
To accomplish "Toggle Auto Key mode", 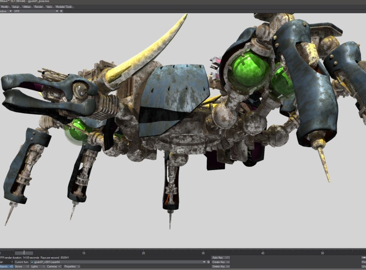I will click(221, 258).
